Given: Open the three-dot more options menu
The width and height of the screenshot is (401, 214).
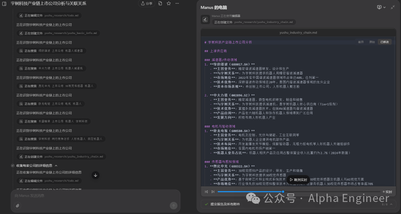Looking at the screenshot, I should [178, 4].
